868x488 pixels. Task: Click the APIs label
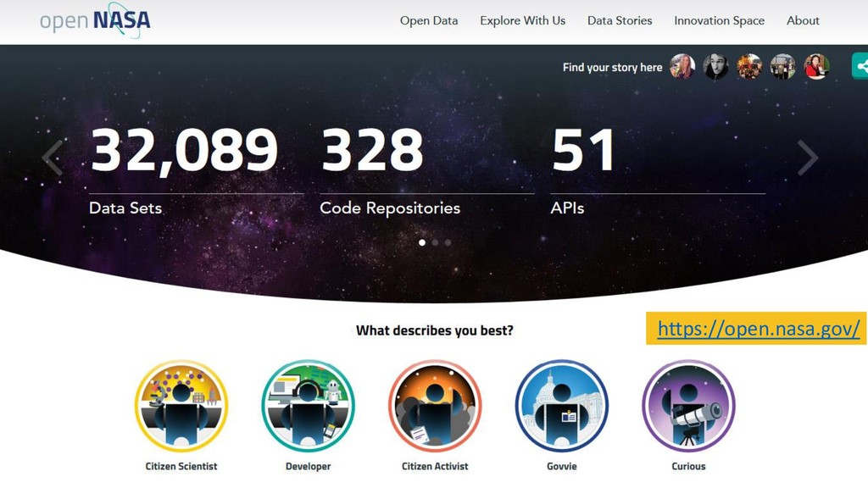567,208
